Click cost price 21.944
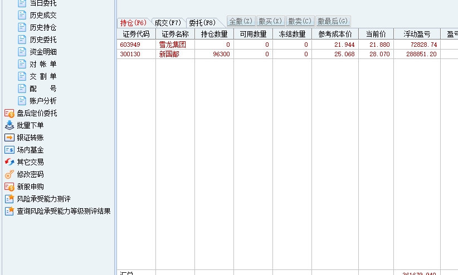This screenshot has height=275, width=458. pyautogui.click(x=344, y=45)
